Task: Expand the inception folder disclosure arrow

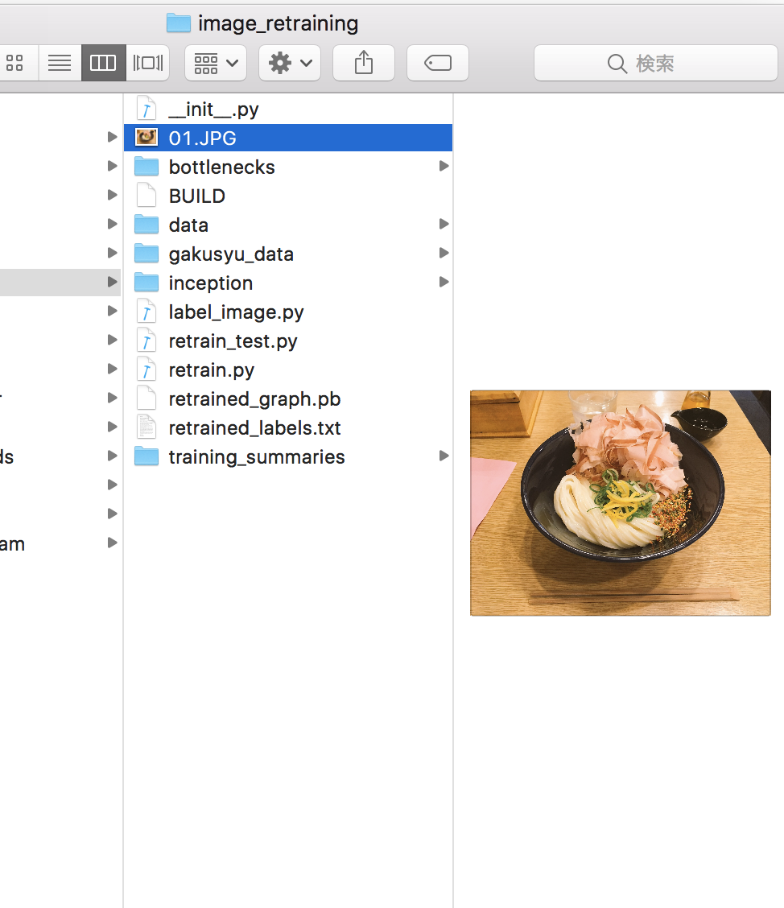Action: click(x=444, y=282)
